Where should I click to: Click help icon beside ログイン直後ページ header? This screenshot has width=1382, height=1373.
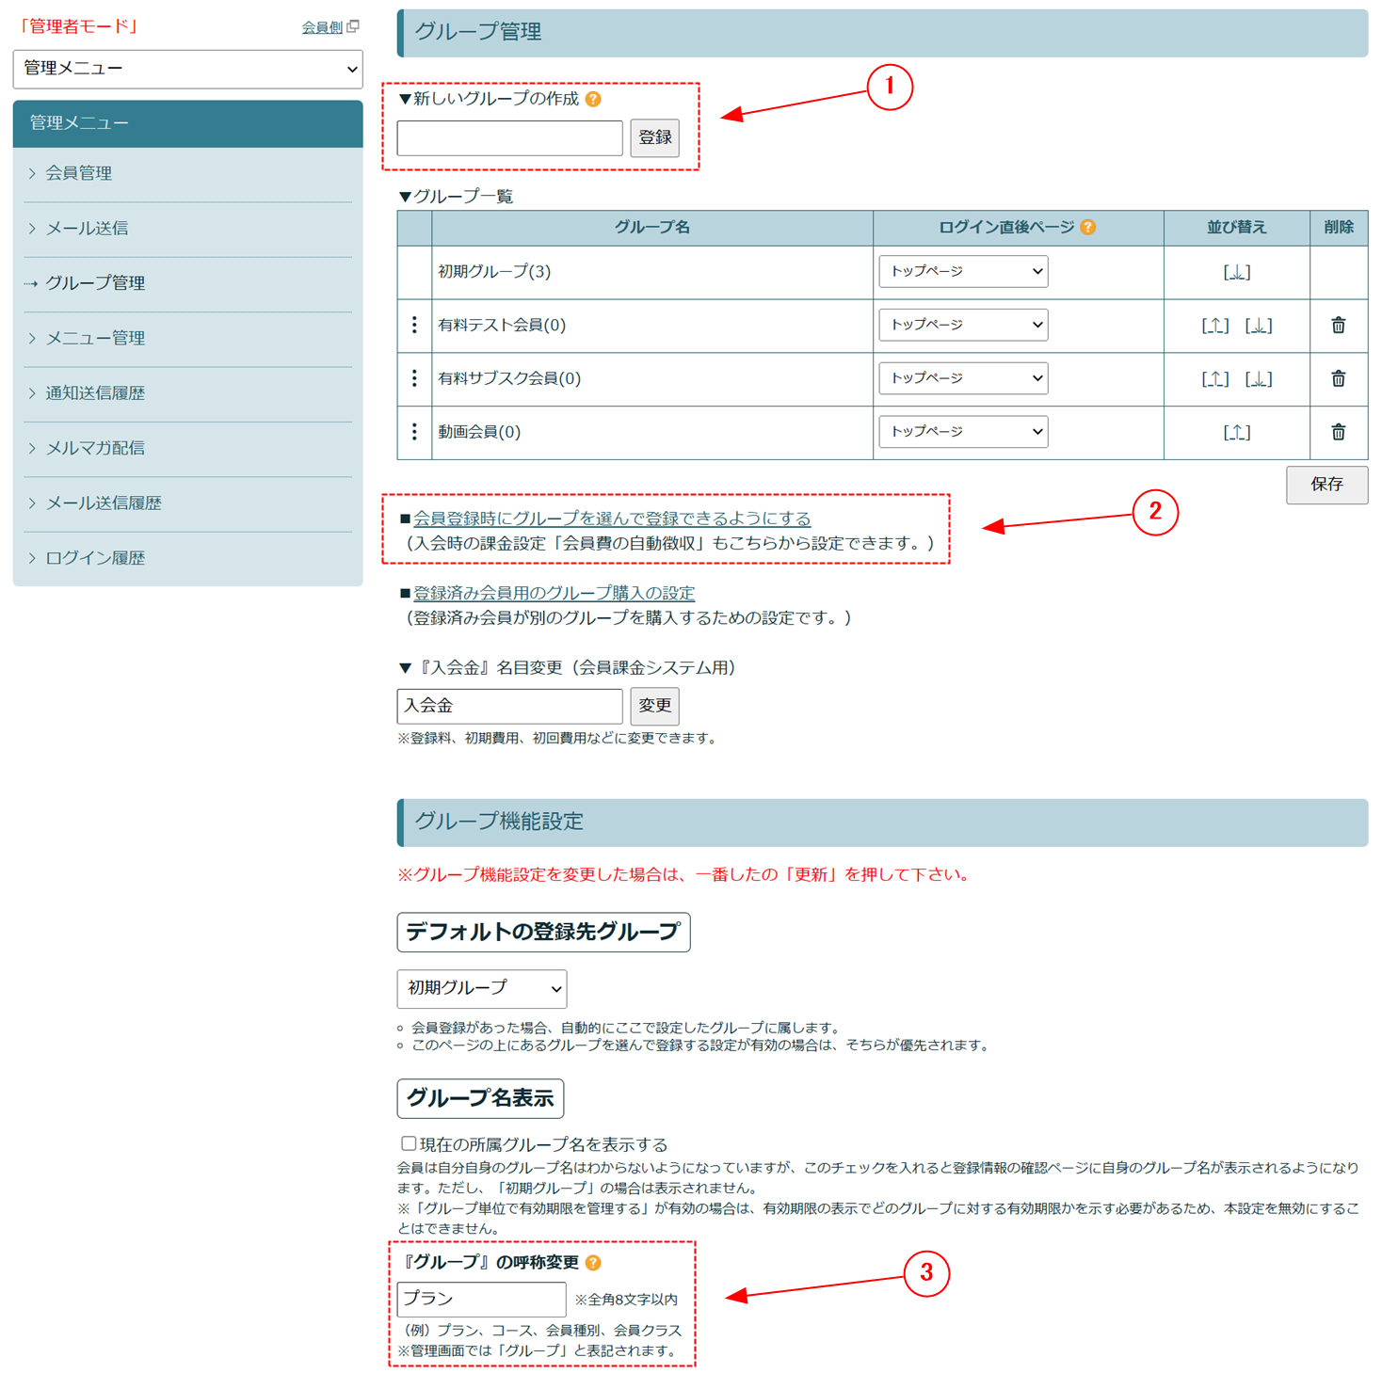coord(1088,227)
